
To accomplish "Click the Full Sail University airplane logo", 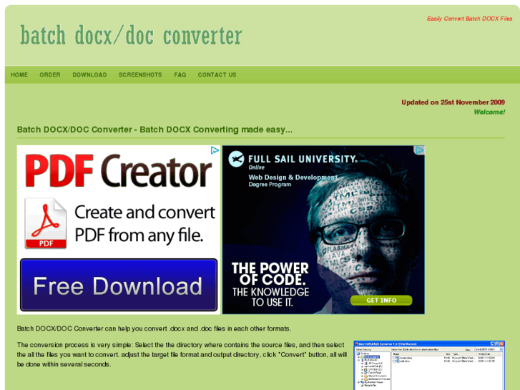I will (237, 159).
